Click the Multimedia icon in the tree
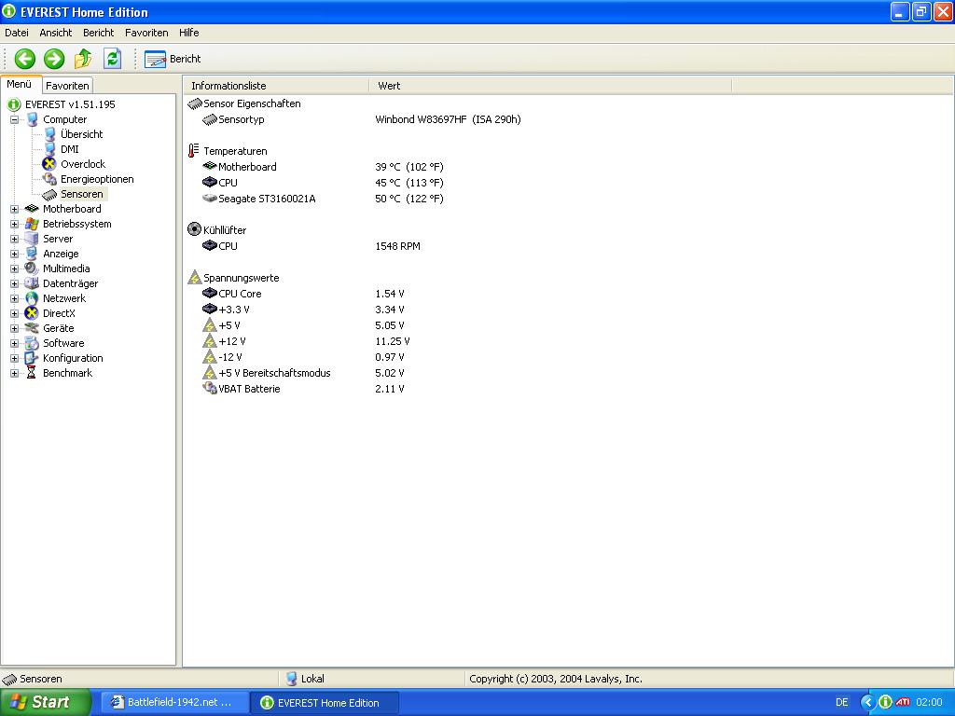 [32, 268]
